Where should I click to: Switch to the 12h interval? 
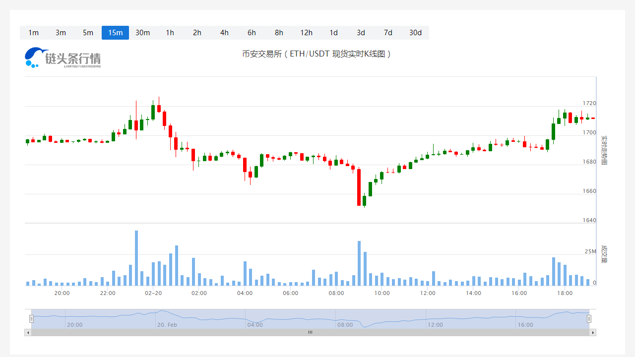click(306, 33)
